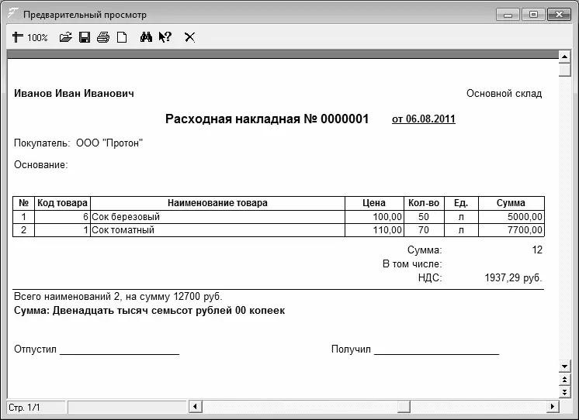The height and width of the screenshot is (420, 579).
Task: Activate the help pointer question-mark icon
Action: coord(165,37)
